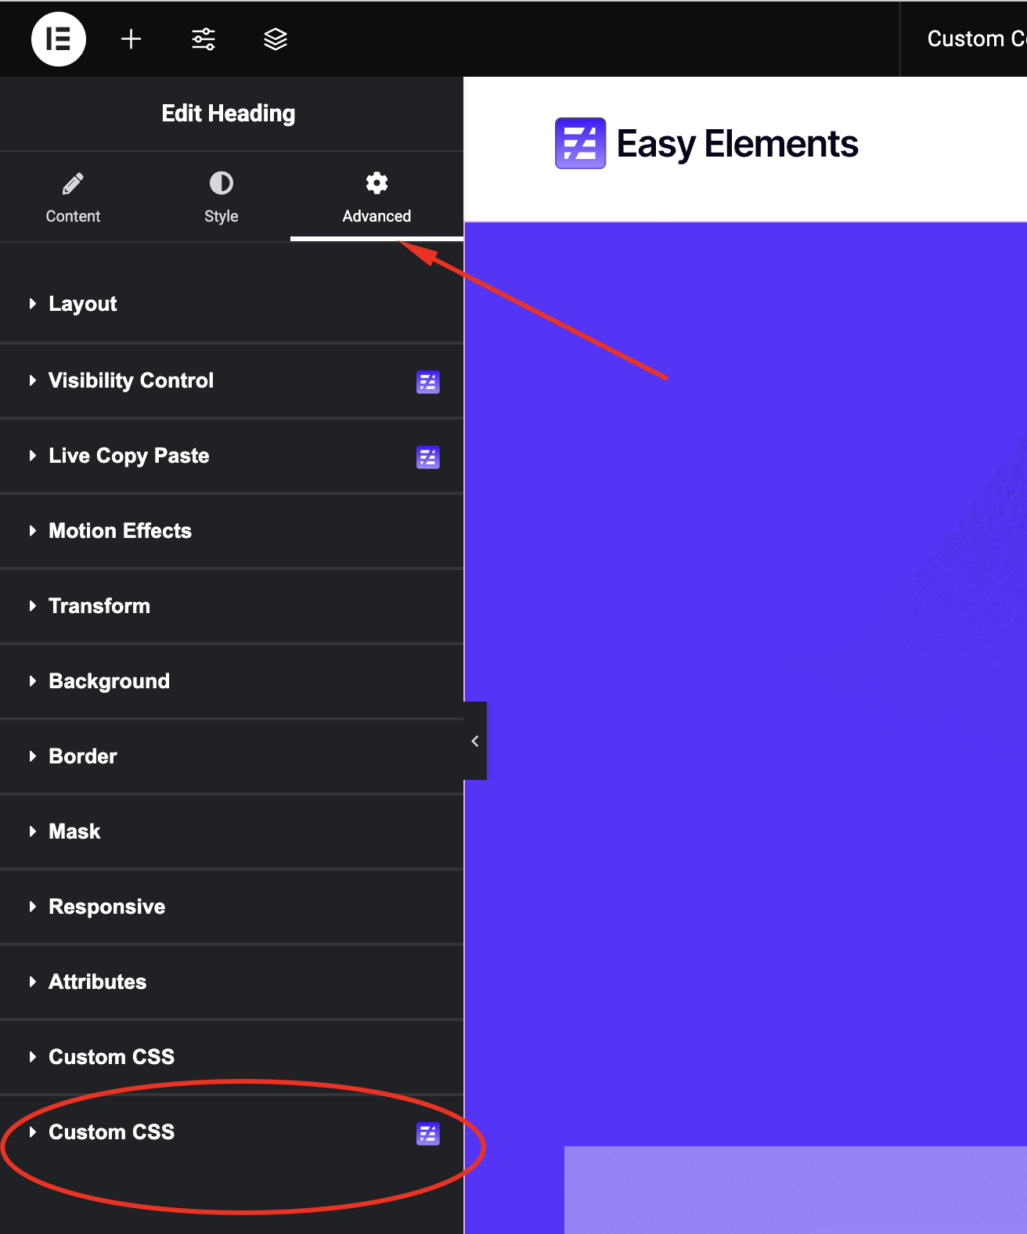Click the Easy Elements logo icon
This screenshot has height=1234, width=1027.
pos(580,143)
